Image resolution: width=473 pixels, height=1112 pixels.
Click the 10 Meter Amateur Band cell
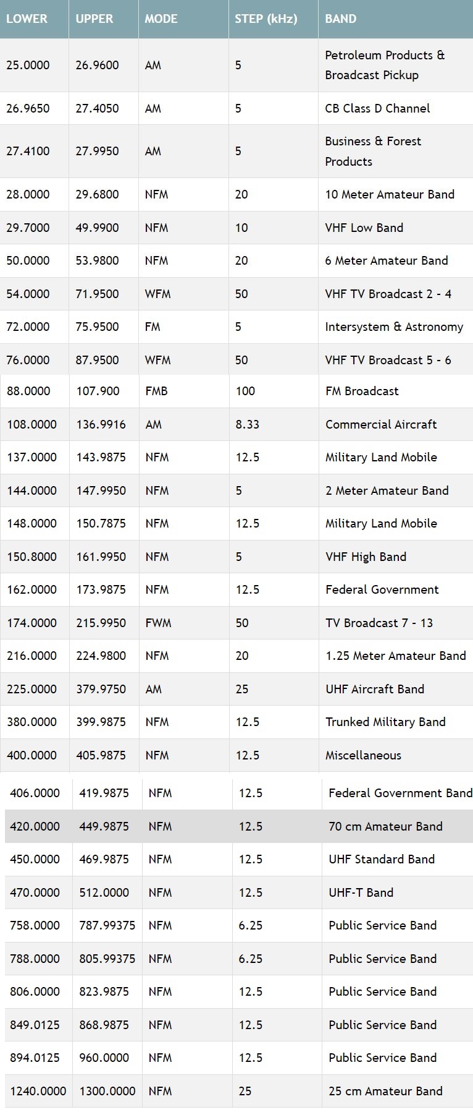point(396,194)
